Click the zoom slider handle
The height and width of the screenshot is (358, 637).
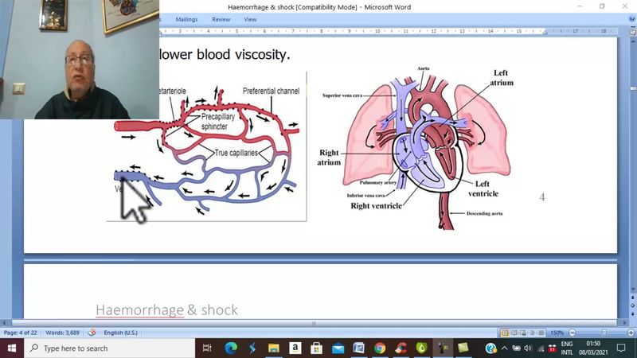coord(604,333)
